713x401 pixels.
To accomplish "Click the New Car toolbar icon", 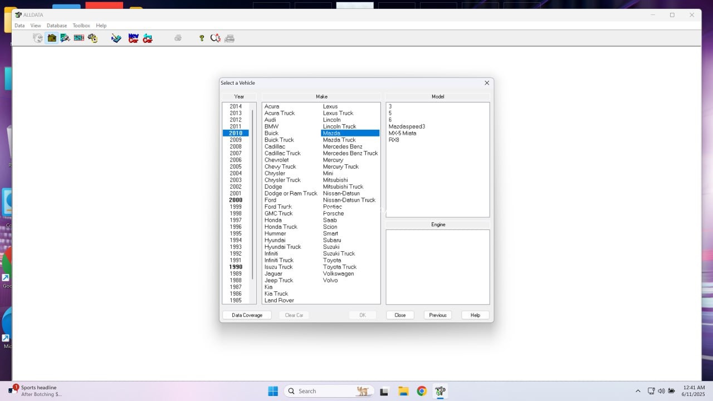I will (x=133, y=38).
